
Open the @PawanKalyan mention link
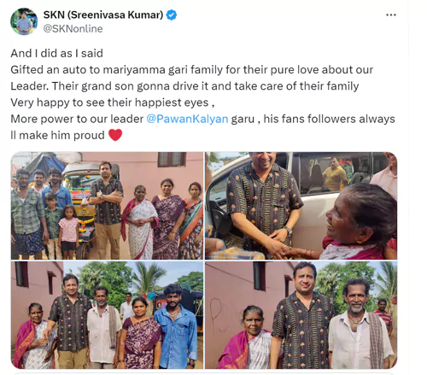tap(187, 119)
